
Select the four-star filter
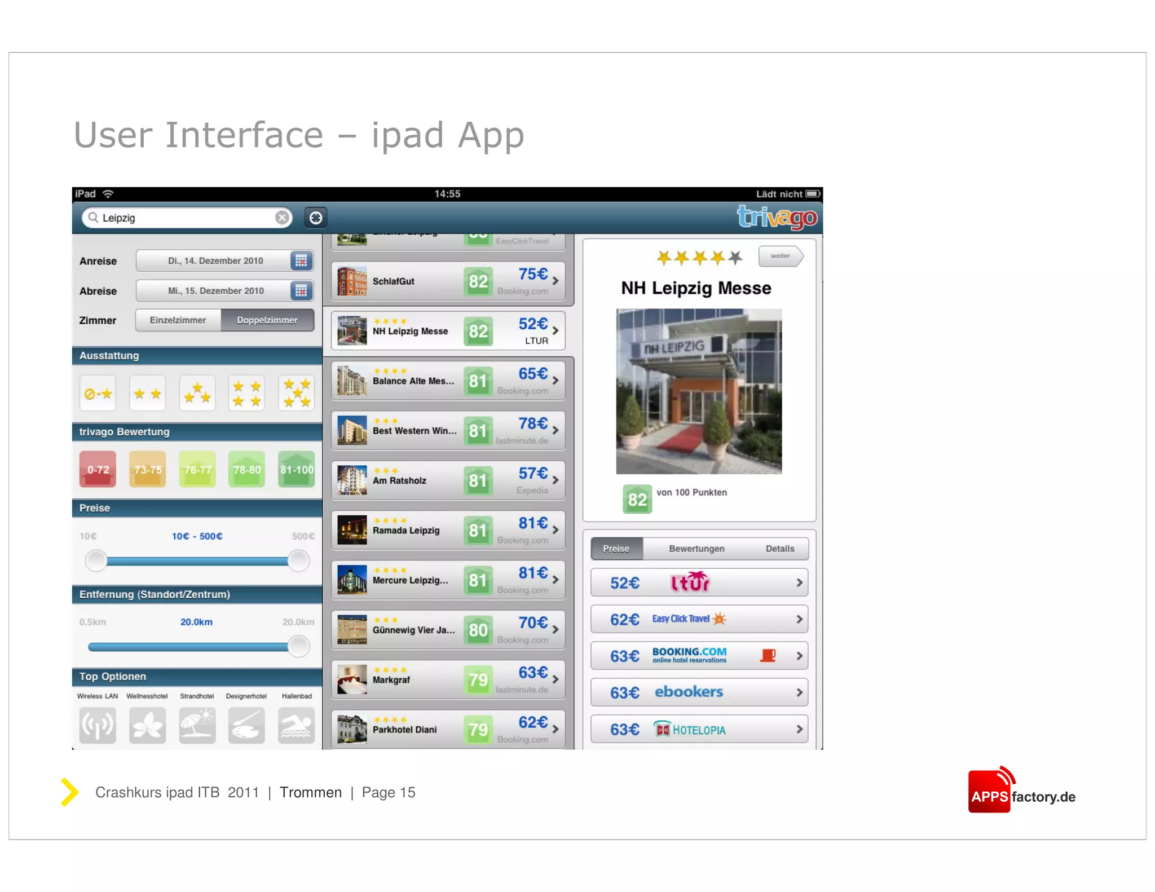coord(246,394)
